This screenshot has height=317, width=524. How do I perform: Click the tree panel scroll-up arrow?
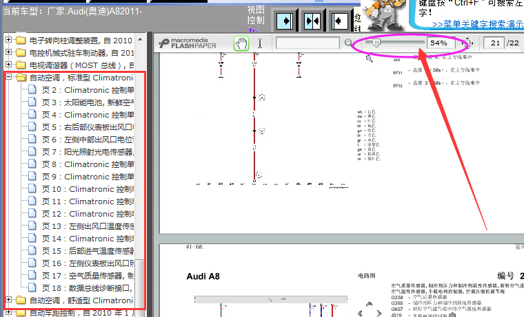140,39
